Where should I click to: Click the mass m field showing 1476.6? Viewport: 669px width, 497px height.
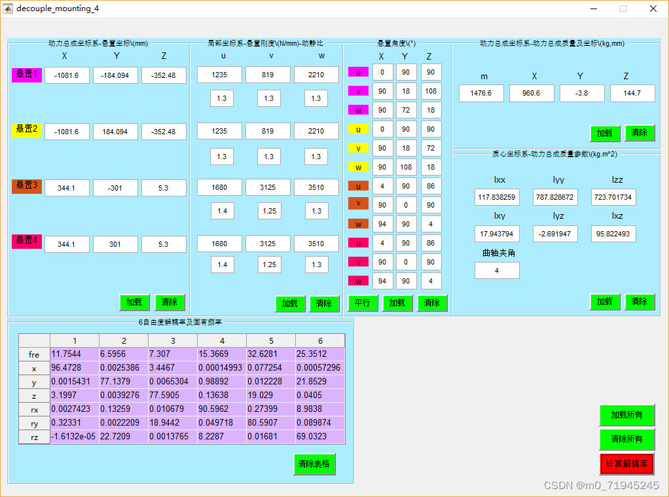click(x=481, y=94)
